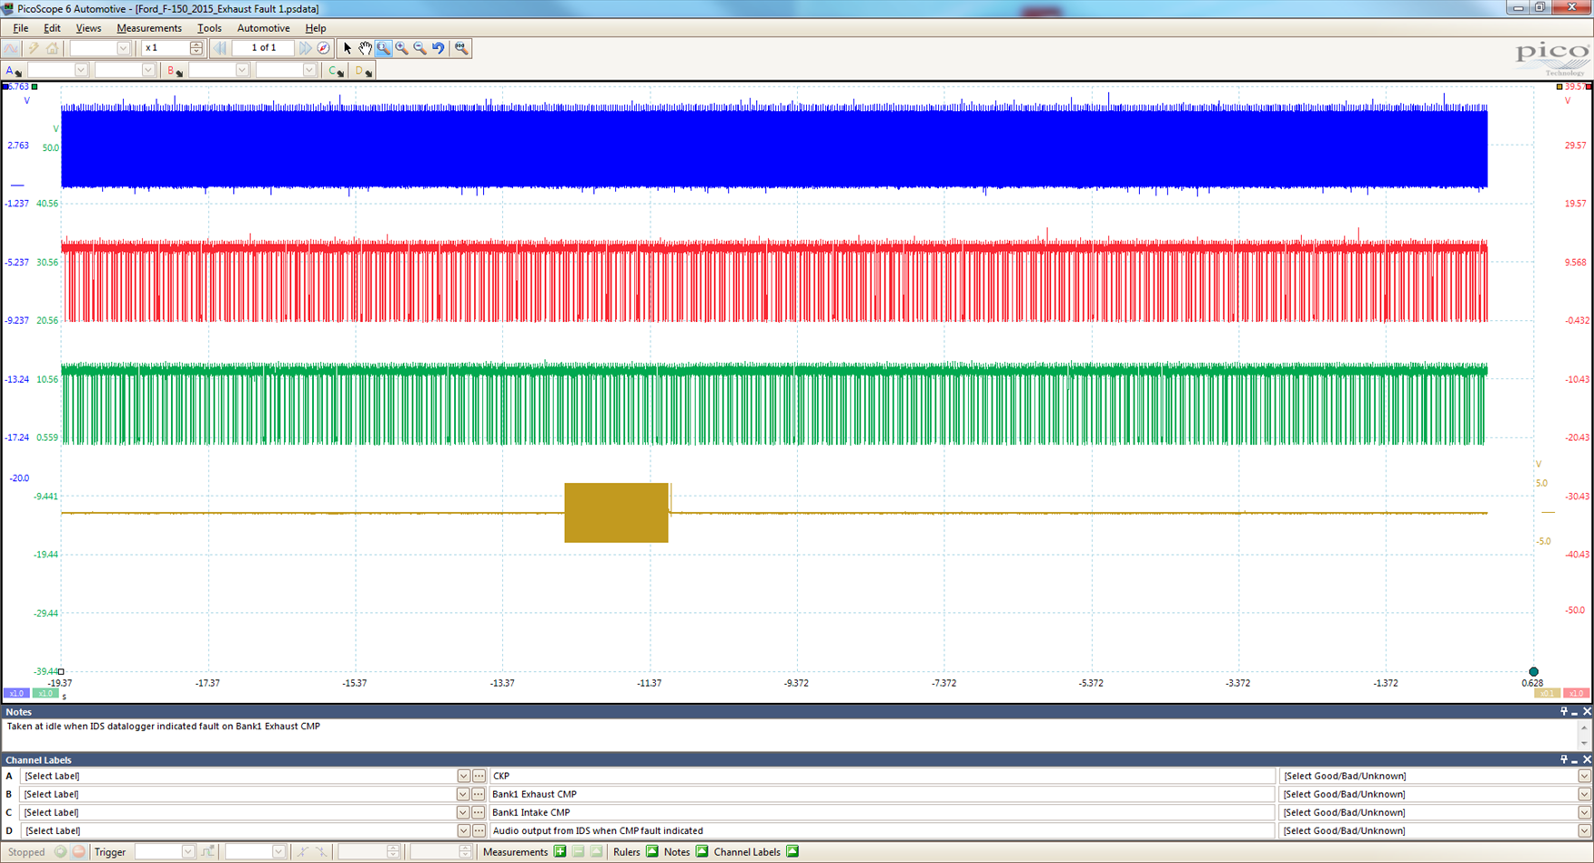1594x863 pixels.
Task: Open the Trigger mode dropdown
Action: click(187, 852)
